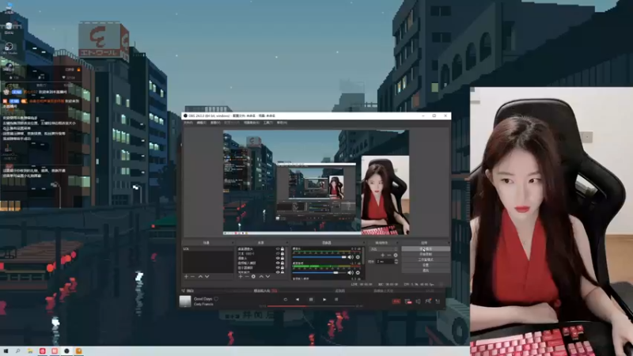Enable 工作室模式 studio mode button
Screen dimensions: 633x356
click(x=426, y=259)
